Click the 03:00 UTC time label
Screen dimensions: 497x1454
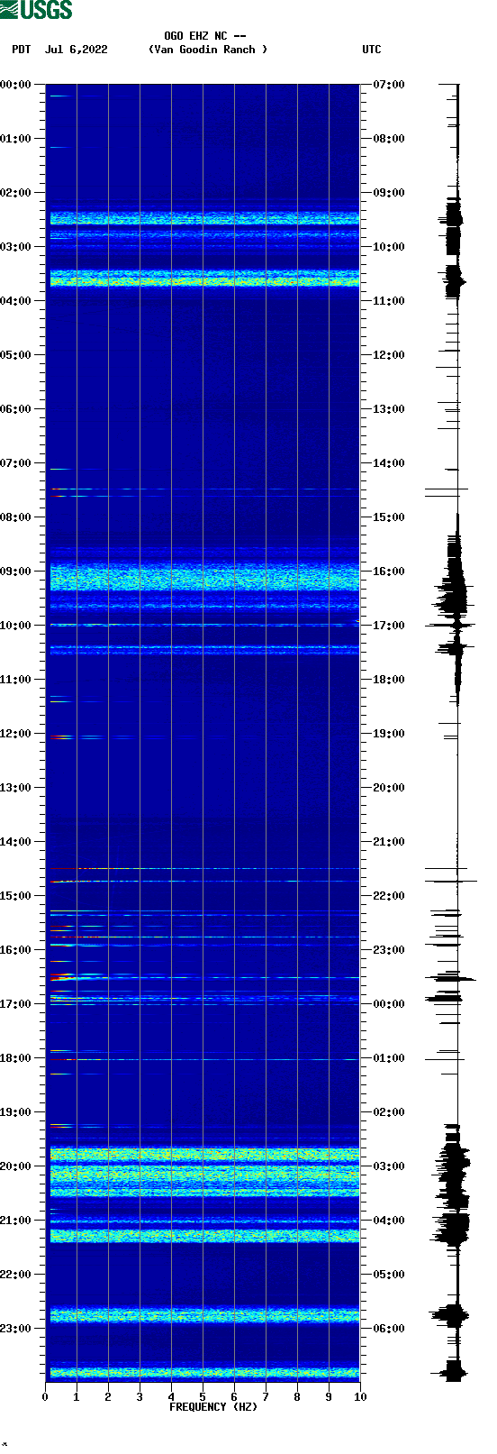[389, 1166]
